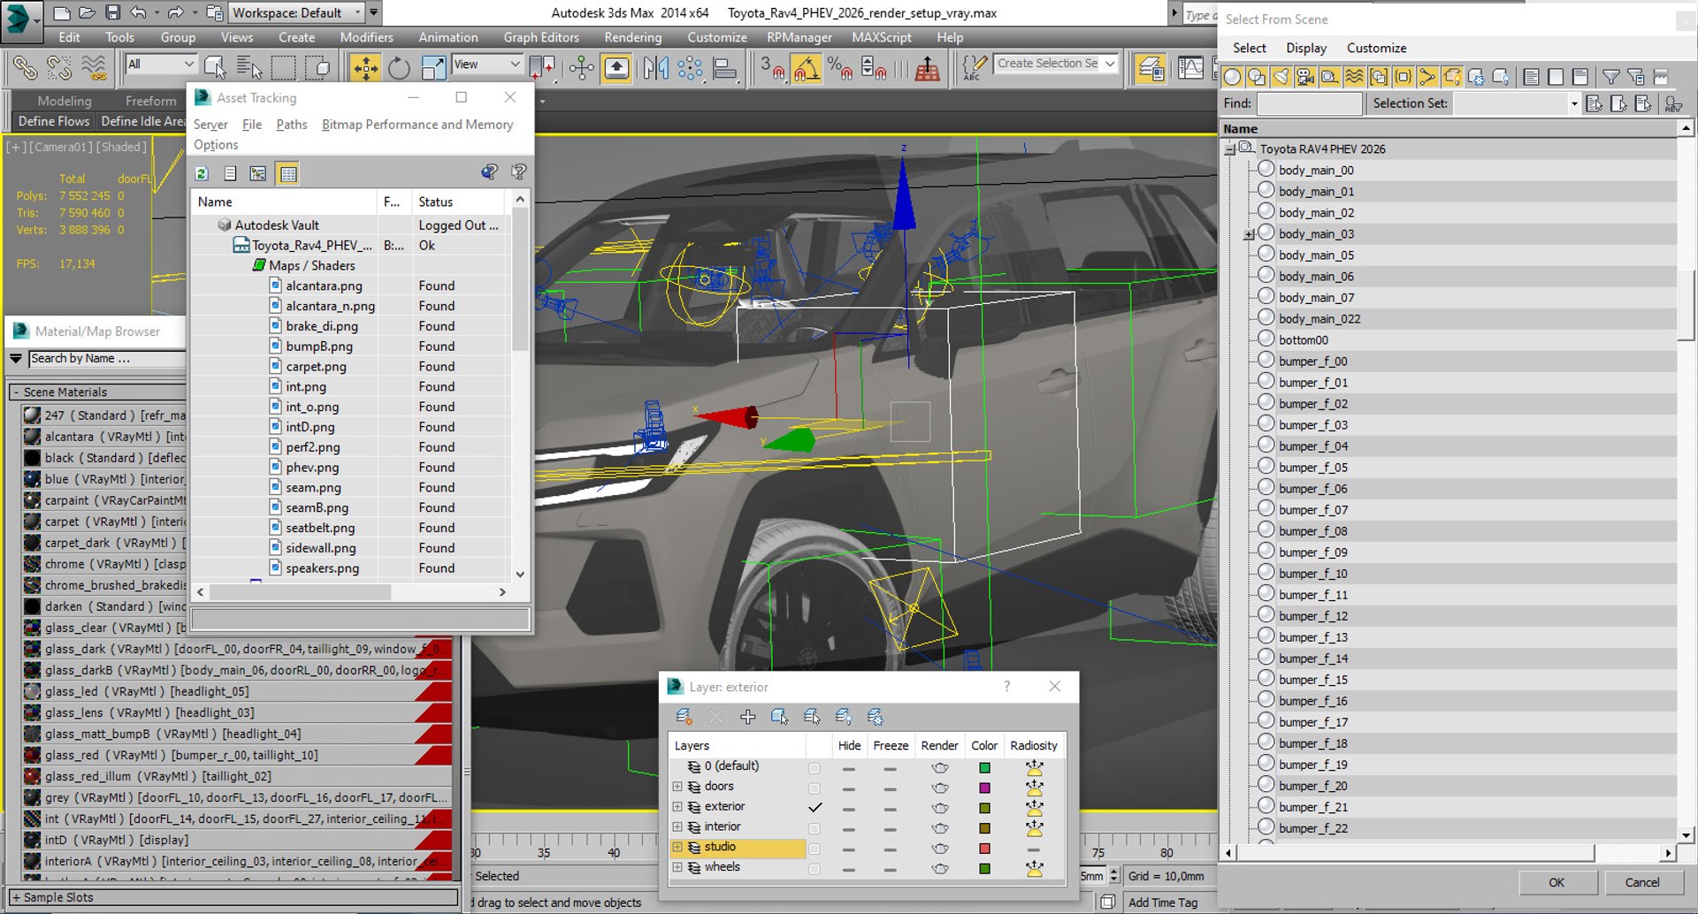The width and height of the screenshot is (1698, 914).
Task: Set interior as the current layer checkbox
Action: [815, 828]
